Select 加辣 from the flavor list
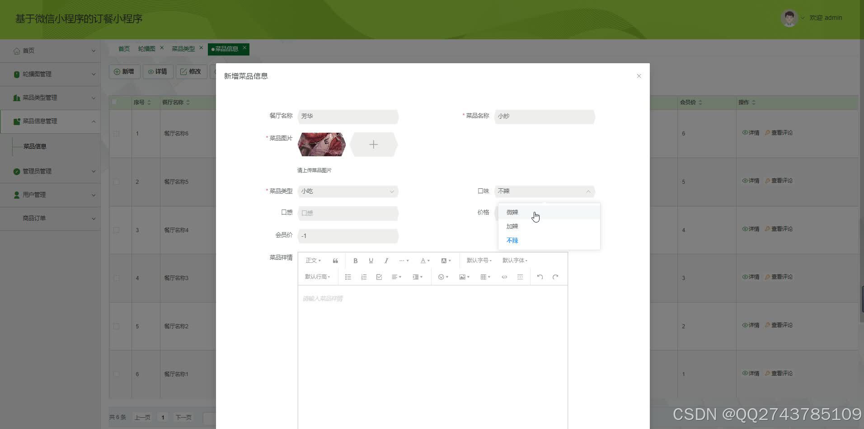The image size is (864, 429). coord(549,226)
